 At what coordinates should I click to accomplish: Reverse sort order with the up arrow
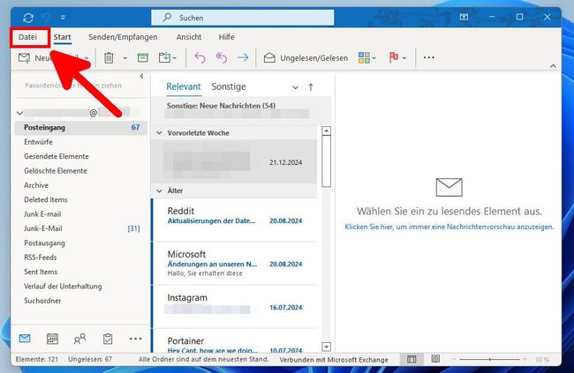click(311, 87)
